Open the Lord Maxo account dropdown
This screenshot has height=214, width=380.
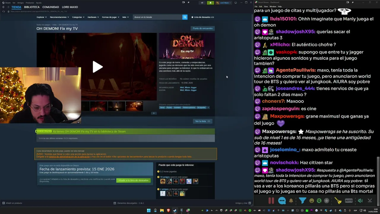pyautogui.click(x=224, y=3)
